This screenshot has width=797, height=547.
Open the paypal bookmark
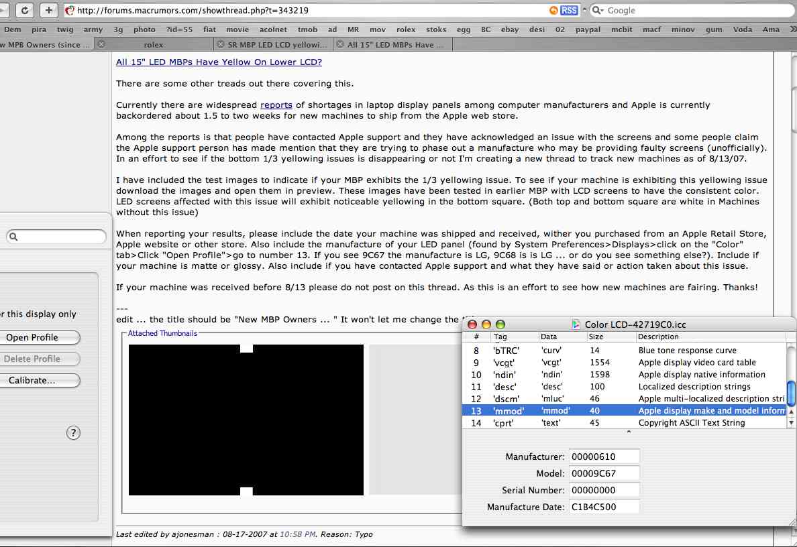[588, 29]
